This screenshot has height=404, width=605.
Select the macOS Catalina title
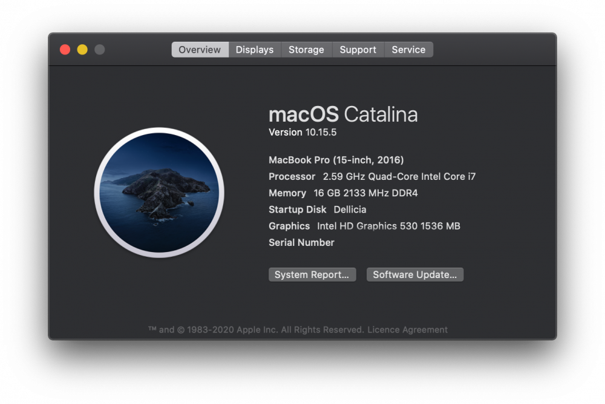[343, 114]
